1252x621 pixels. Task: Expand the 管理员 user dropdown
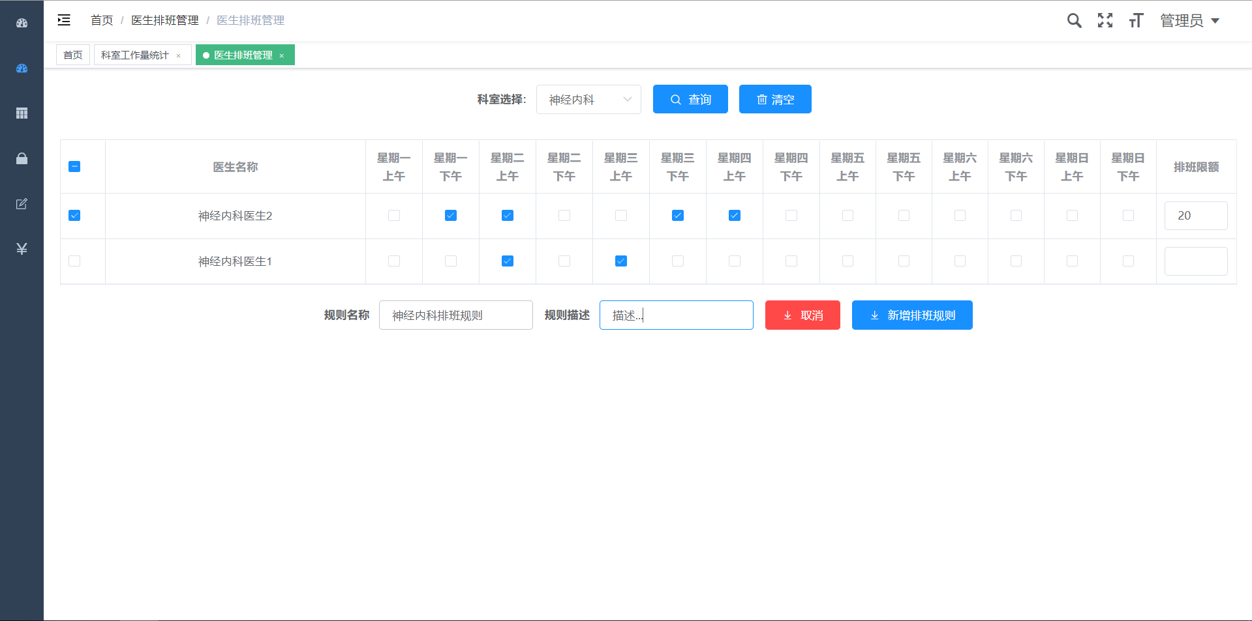click(x=1189, y=21)
